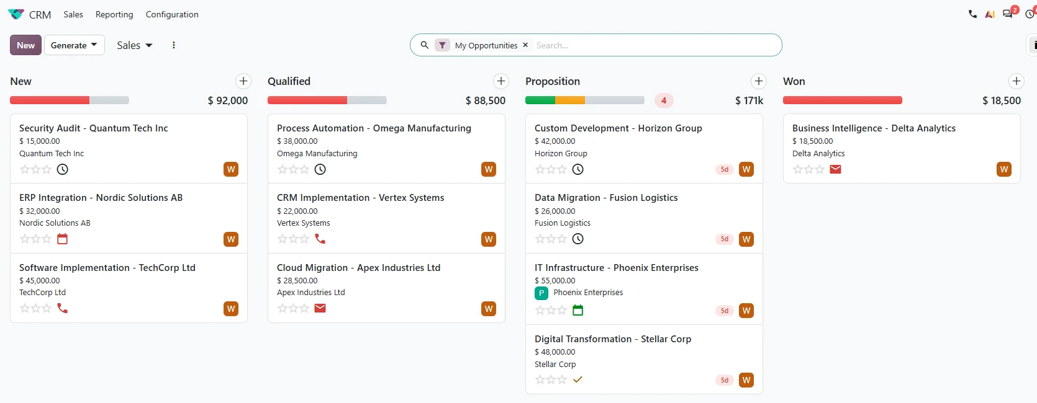The image size is (1037, 403).
Task: Open email activity on Cloud Migration card
Action: tap(320, 308)
